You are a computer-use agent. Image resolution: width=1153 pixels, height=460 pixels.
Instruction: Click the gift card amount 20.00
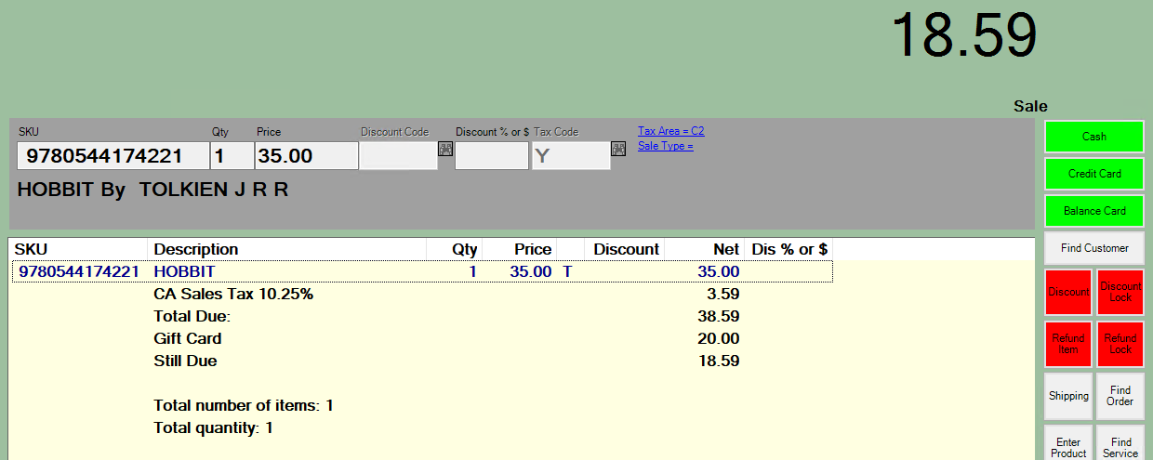click(719, 338)
